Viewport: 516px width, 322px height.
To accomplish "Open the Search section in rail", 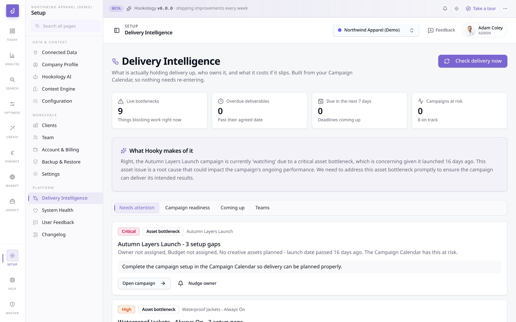I will (12, 80).
